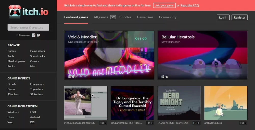The image size is (255, 130).
Task: Click Windows icon on Void & Meddler
Action: pos(69,76)
